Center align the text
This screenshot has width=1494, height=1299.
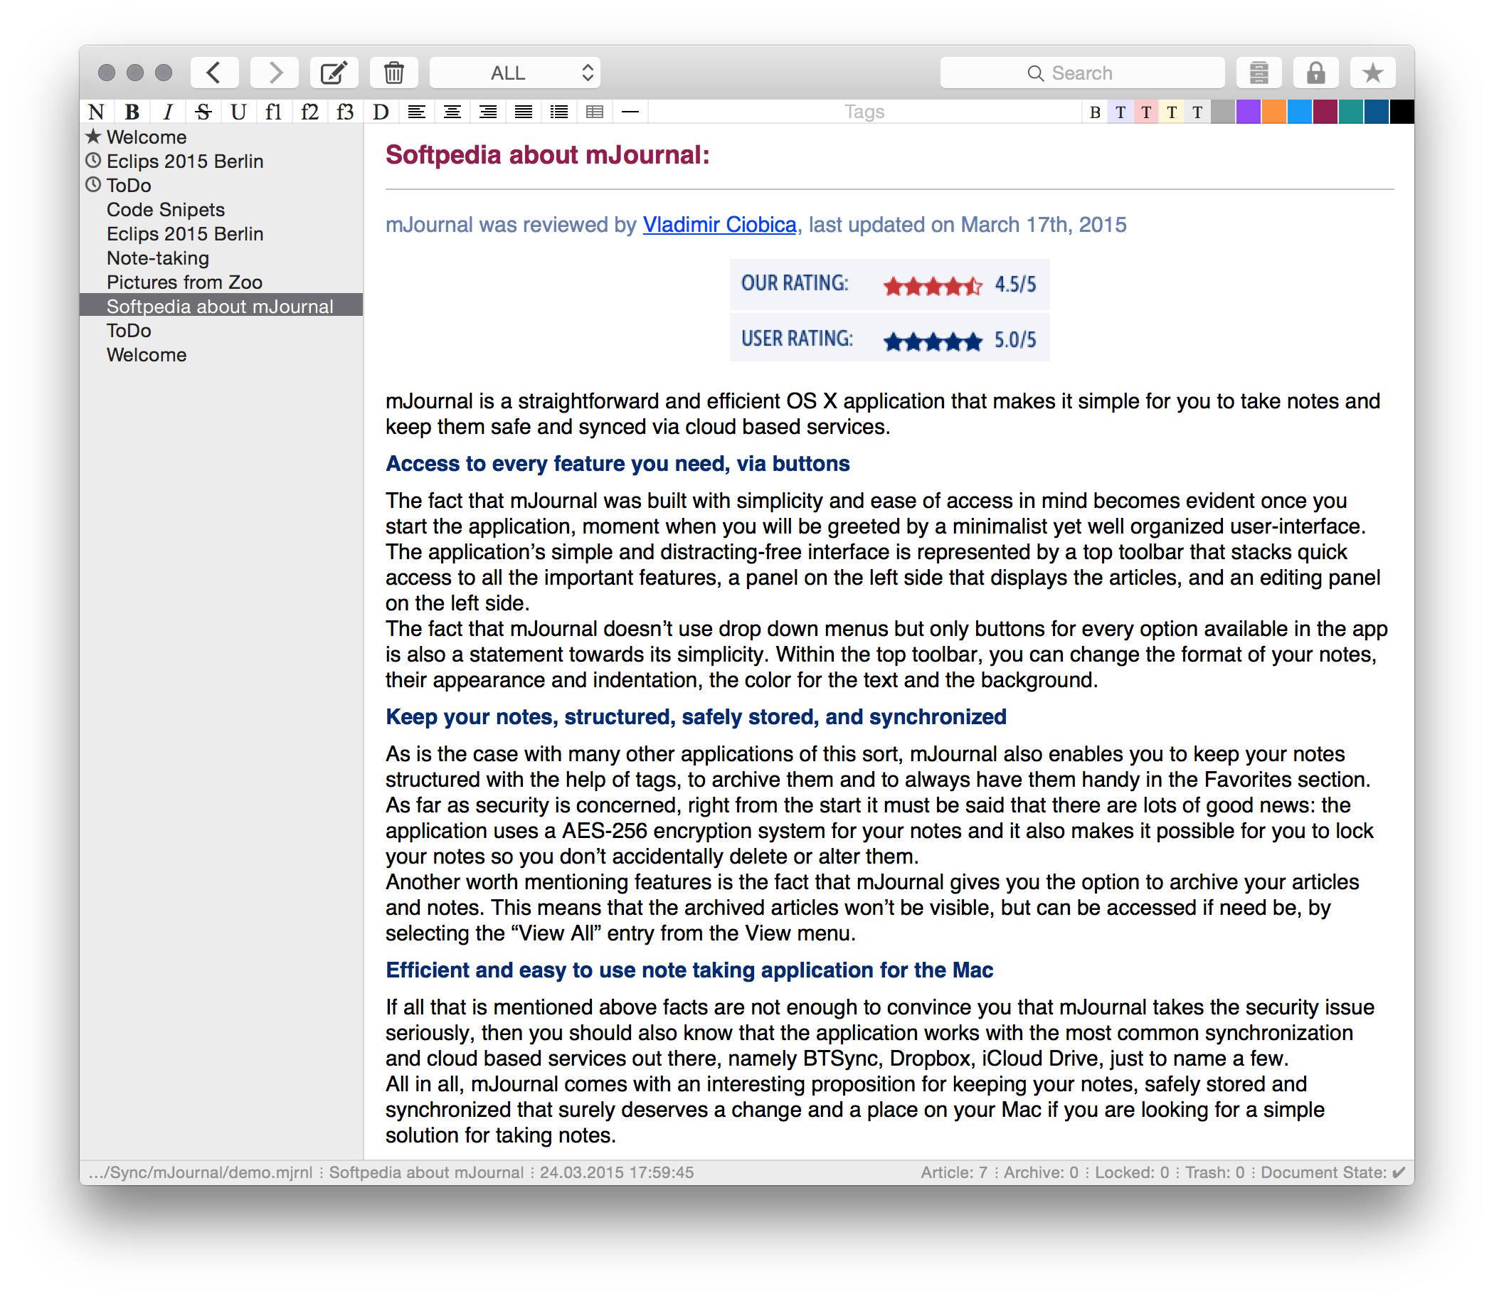tap(452, 112)
